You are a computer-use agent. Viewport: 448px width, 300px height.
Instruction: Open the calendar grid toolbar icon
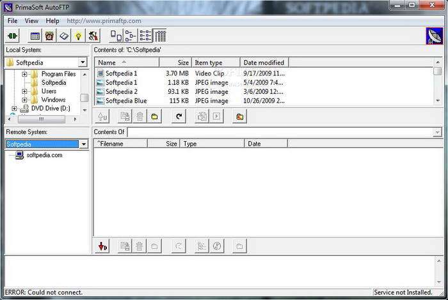(x=35, y=36)
